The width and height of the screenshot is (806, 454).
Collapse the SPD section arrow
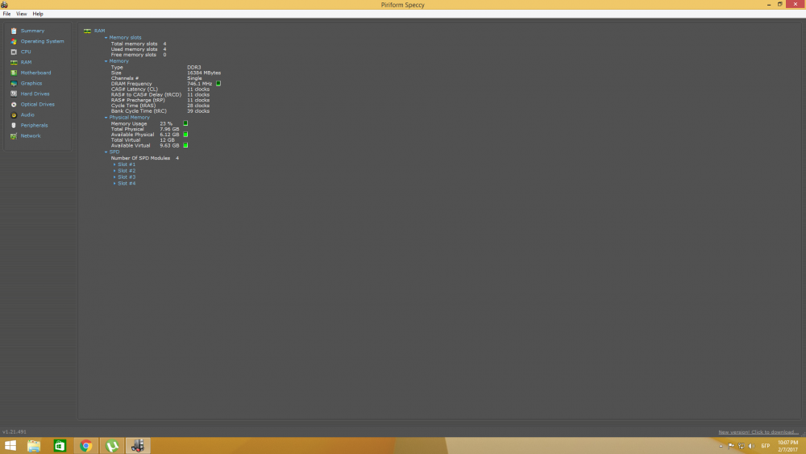coord(106,152)
